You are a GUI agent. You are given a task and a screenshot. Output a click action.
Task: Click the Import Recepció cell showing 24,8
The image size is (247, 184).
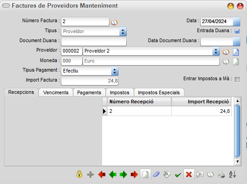tap(201, 111)
